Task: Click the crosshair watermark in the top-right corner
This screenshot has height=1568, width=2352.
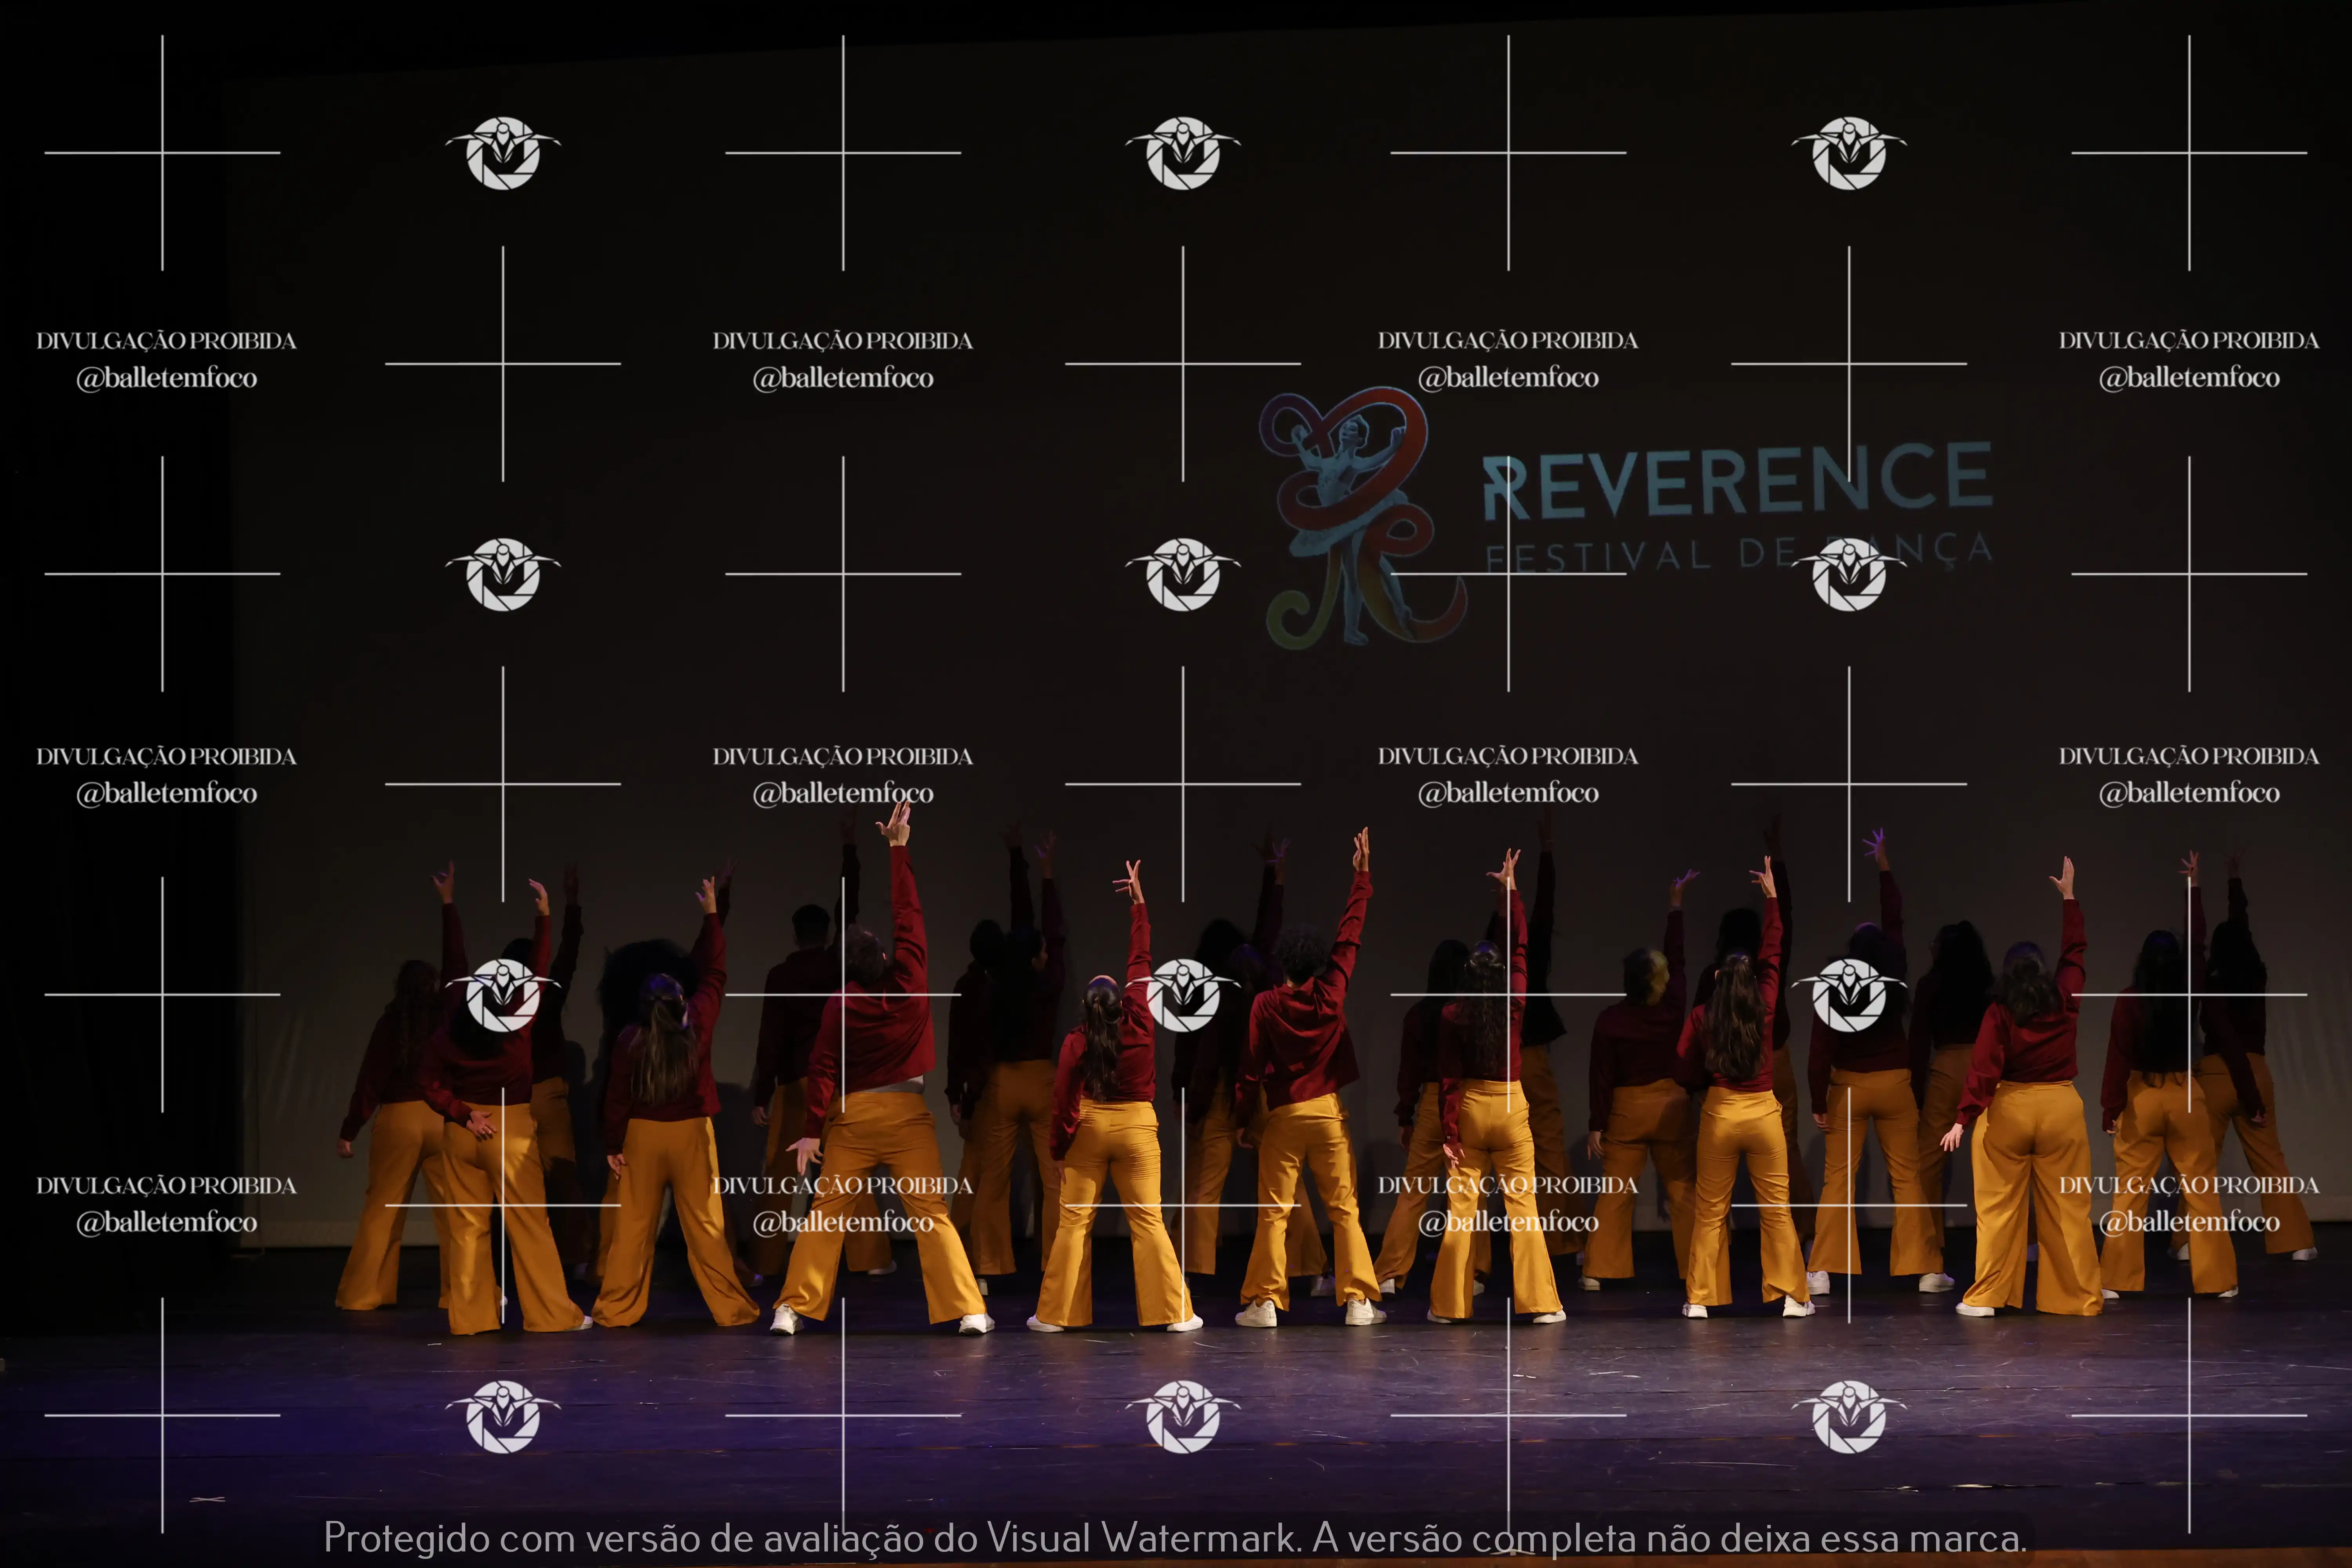Action: click(2188, 153)
